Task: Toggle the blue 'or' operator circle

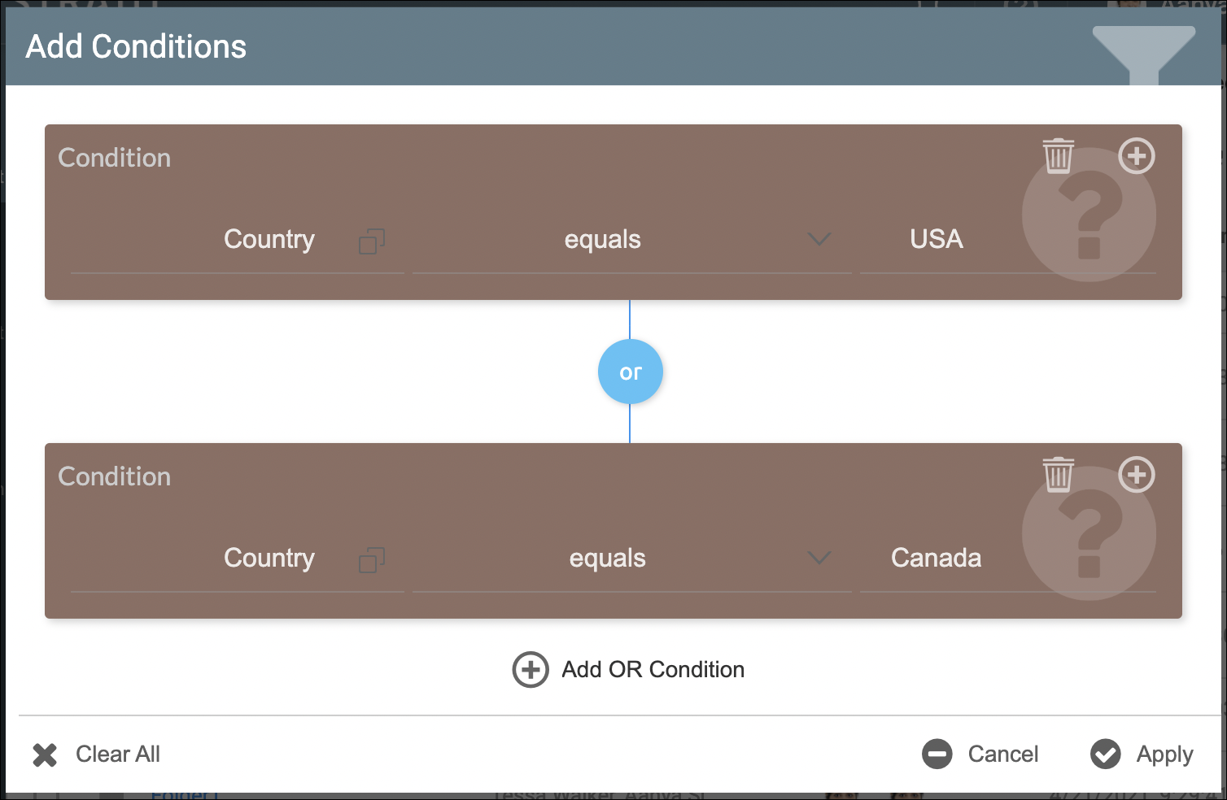Action: tap(631, 372)
